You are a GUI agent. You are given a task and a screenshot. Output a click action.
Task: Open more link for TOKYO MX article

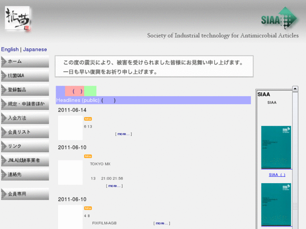[x=114, y=186]
